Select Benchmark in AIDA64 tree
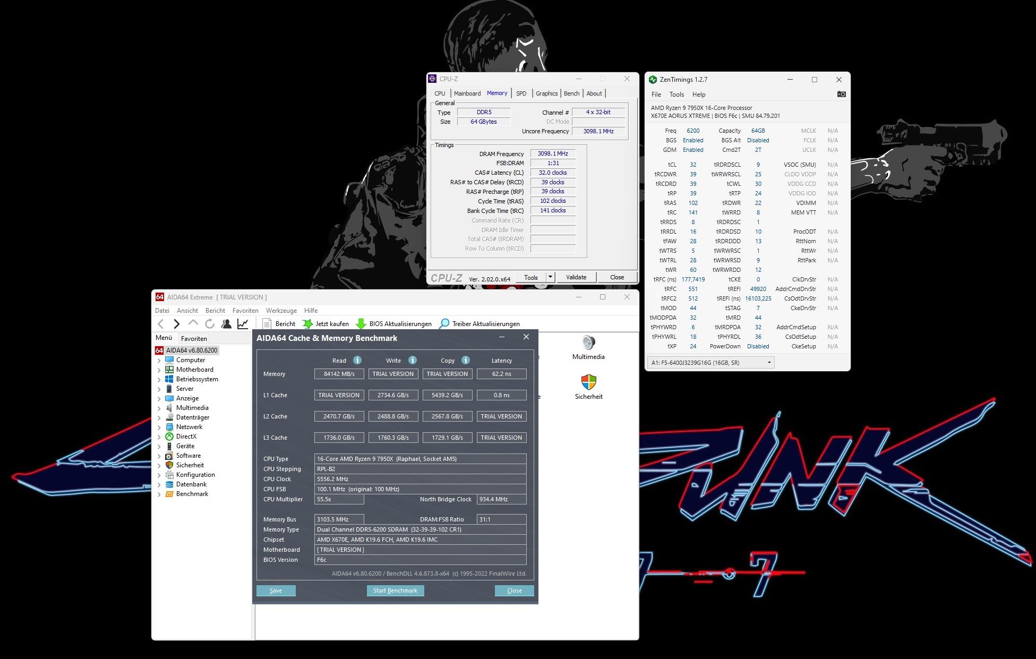 pyautogui.click(x=192, y=494)
